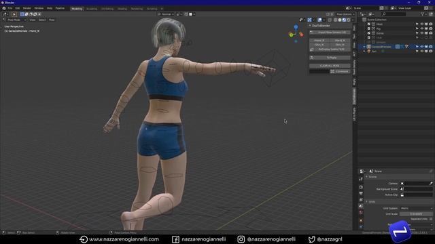Image resolution: width=435 pixels, height=244 pixels.
Task: Switch to the Scripting workspace tab
Action: 152,9
